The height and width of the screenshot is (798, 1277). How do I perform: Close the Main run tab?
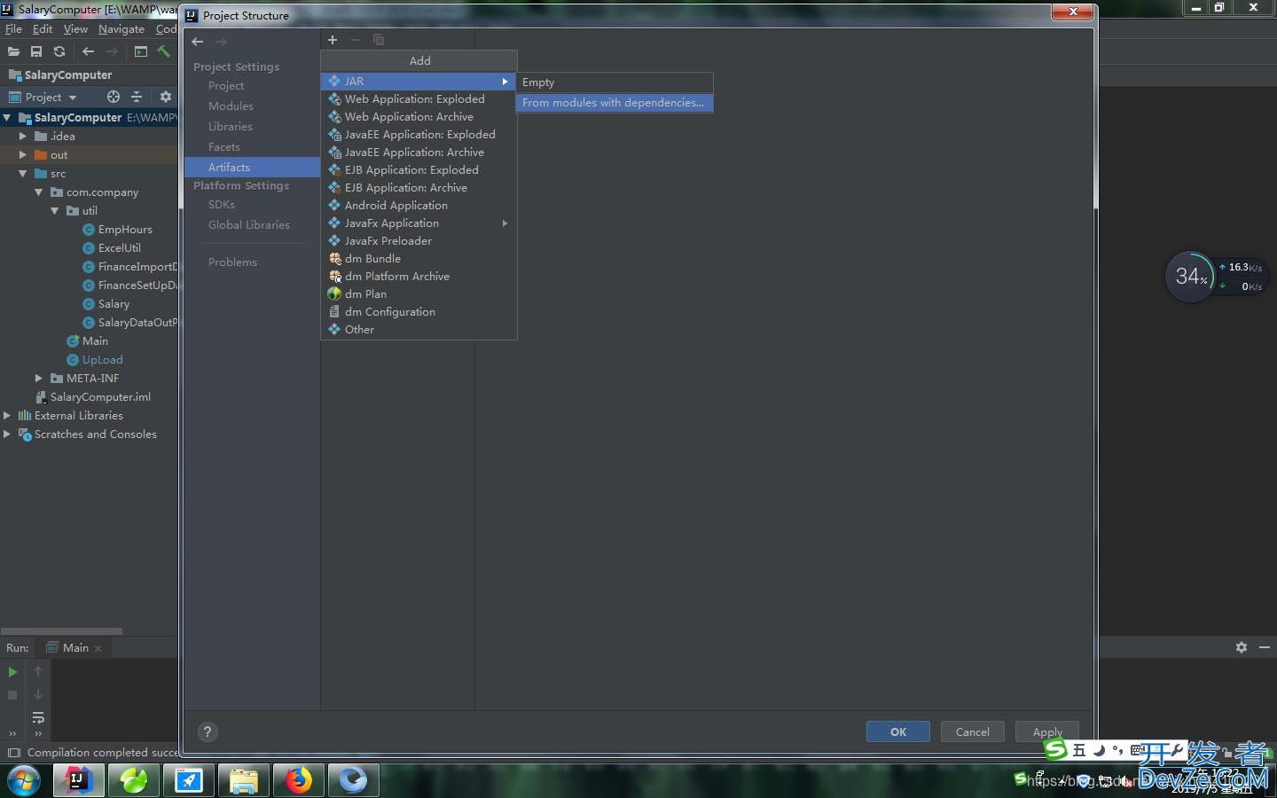click(x=98, y=649)
